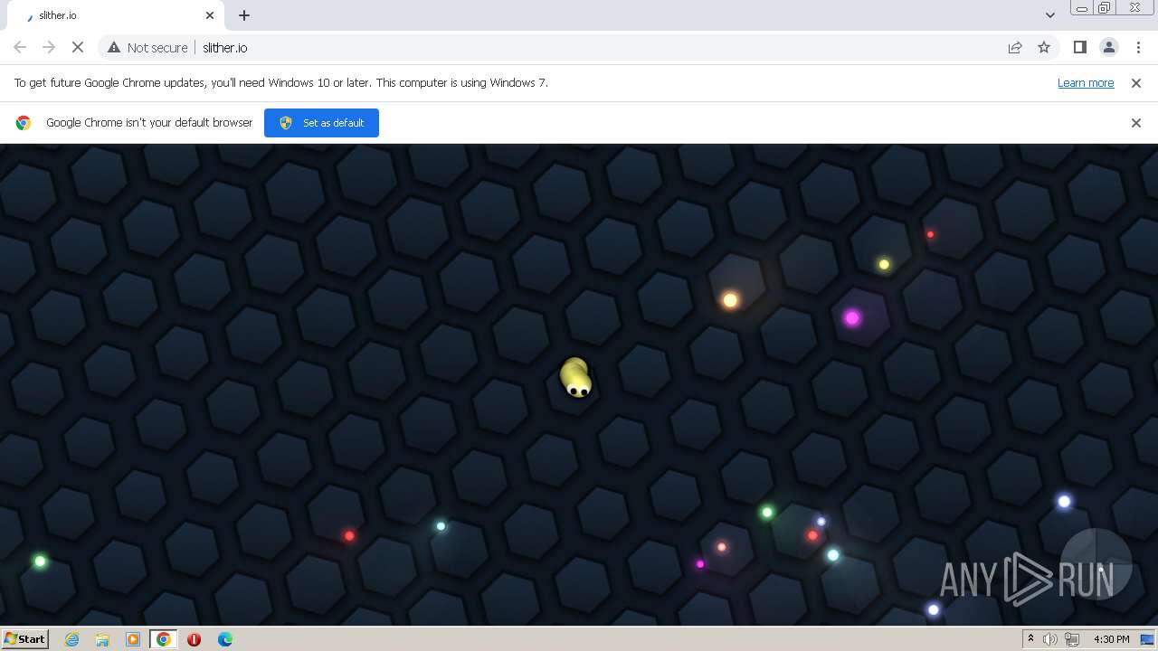Click the large magenta glowing food pellet

click(x=851, y=317)
